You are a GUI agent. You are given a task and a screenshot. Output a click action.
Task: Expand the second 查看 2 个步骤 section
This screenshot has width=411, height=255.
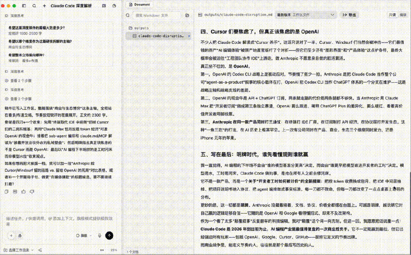[x=18, y=99]
